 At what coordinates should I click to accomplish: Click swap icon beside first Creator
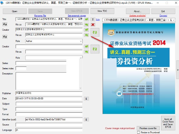[95, 32]
